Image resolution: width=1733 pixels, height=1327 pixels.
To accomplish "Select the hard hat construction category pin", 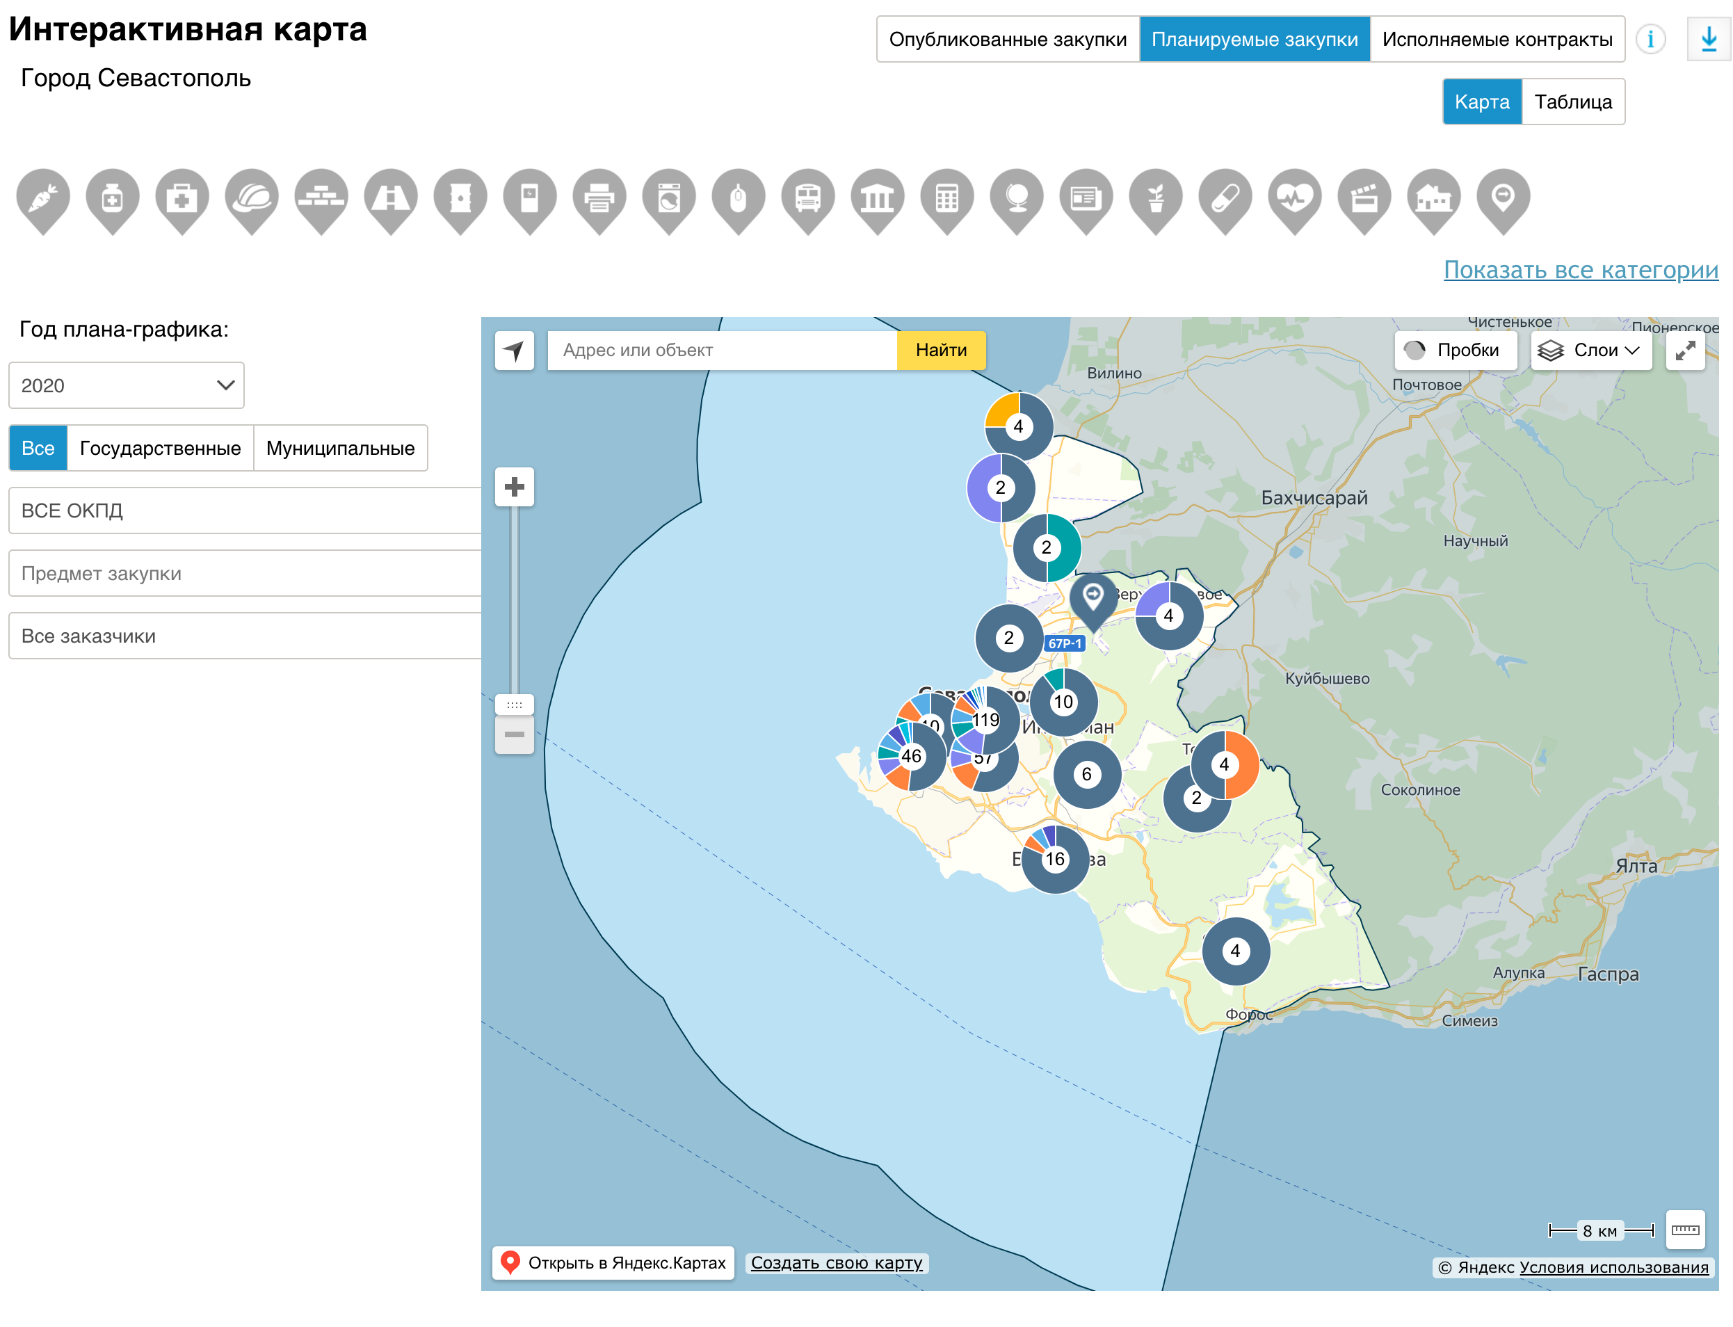I will point(251,198).
